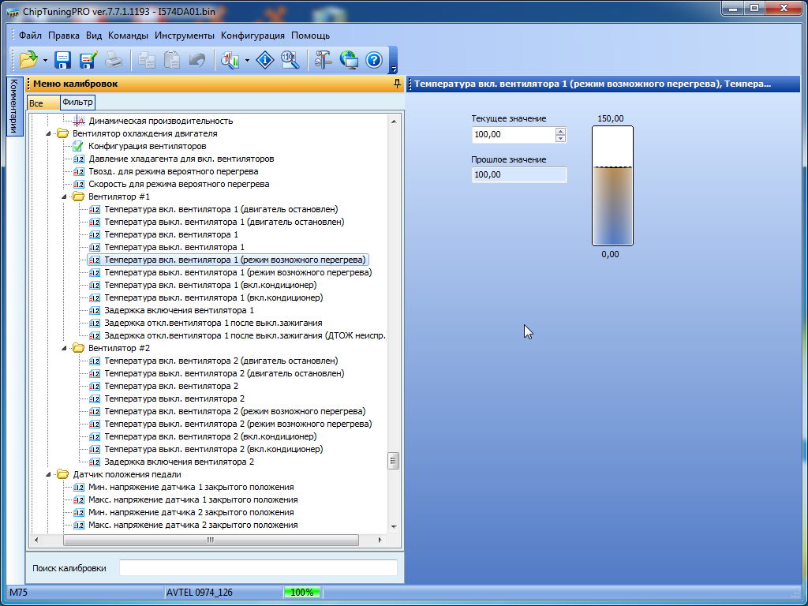808x606 pixels.
Task: Click the blue diamond info icon
Action: coord(265,60)
